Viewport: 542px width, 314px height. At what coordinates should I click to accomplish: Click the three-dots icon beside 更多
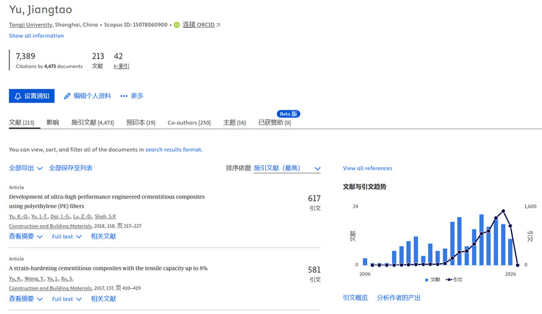123,96
